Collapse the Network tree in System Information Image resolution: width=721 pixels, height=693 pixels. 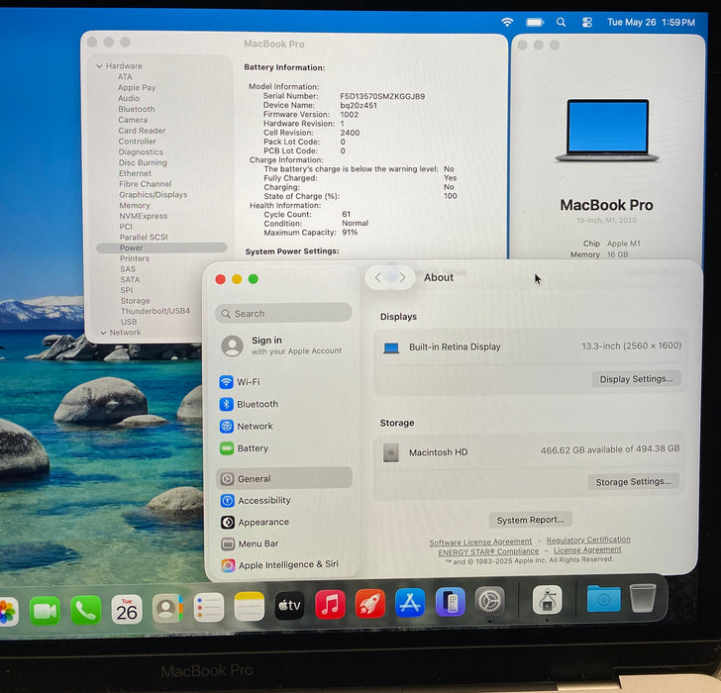point(103,333)
